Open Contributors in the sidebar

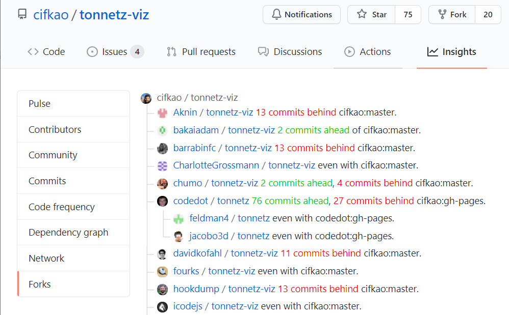pos(73,129)
